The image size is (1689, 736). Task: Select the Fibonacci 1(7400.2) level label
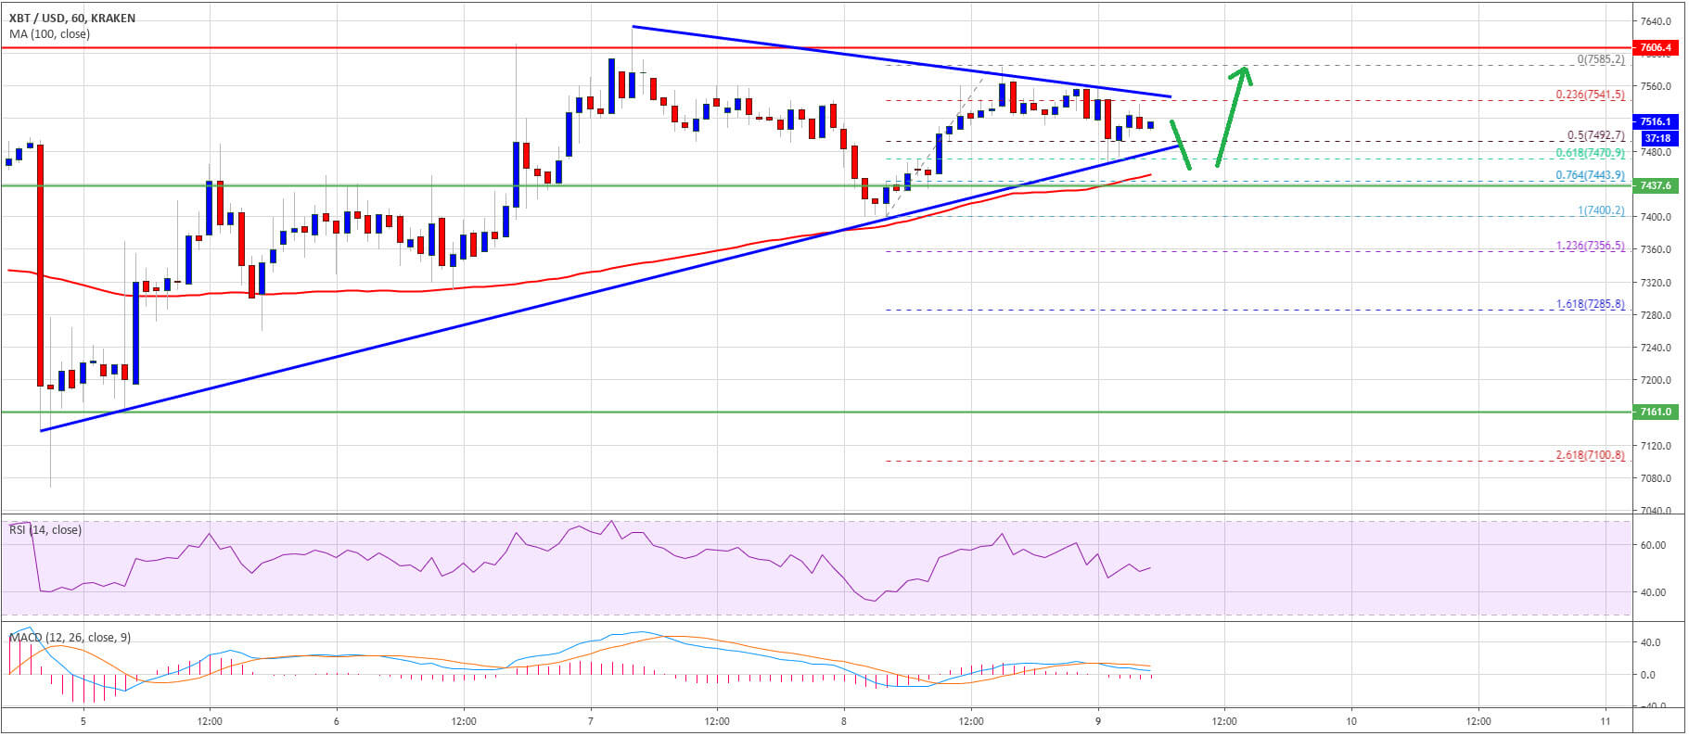[x=1601, y=211]
